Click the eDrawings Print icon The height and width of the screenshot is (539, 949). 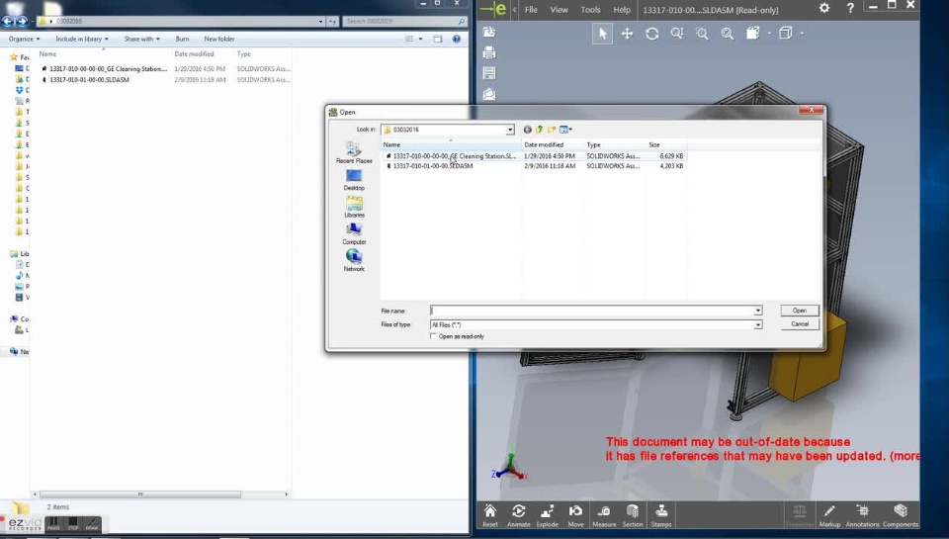(489, 52)
